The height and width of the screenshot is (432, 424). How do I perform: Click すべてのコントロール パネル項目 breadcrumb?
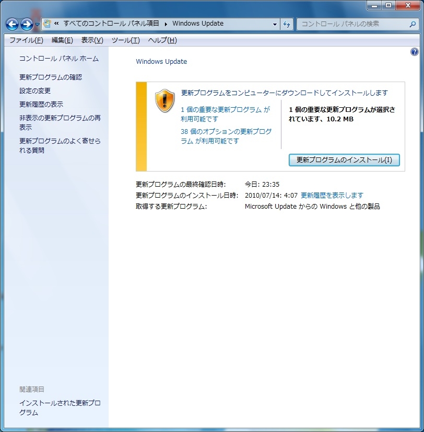pyautogui.click(x=111, y=24)
